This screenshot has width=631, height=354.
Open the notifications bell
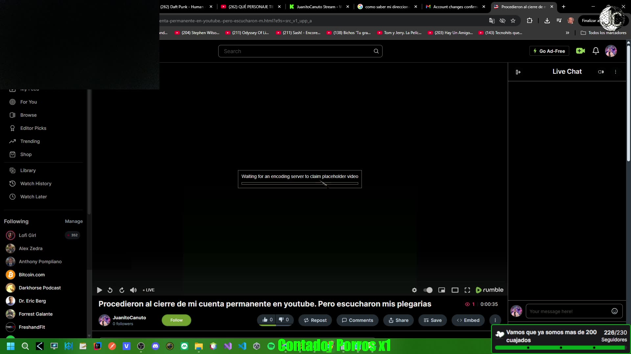596,51
